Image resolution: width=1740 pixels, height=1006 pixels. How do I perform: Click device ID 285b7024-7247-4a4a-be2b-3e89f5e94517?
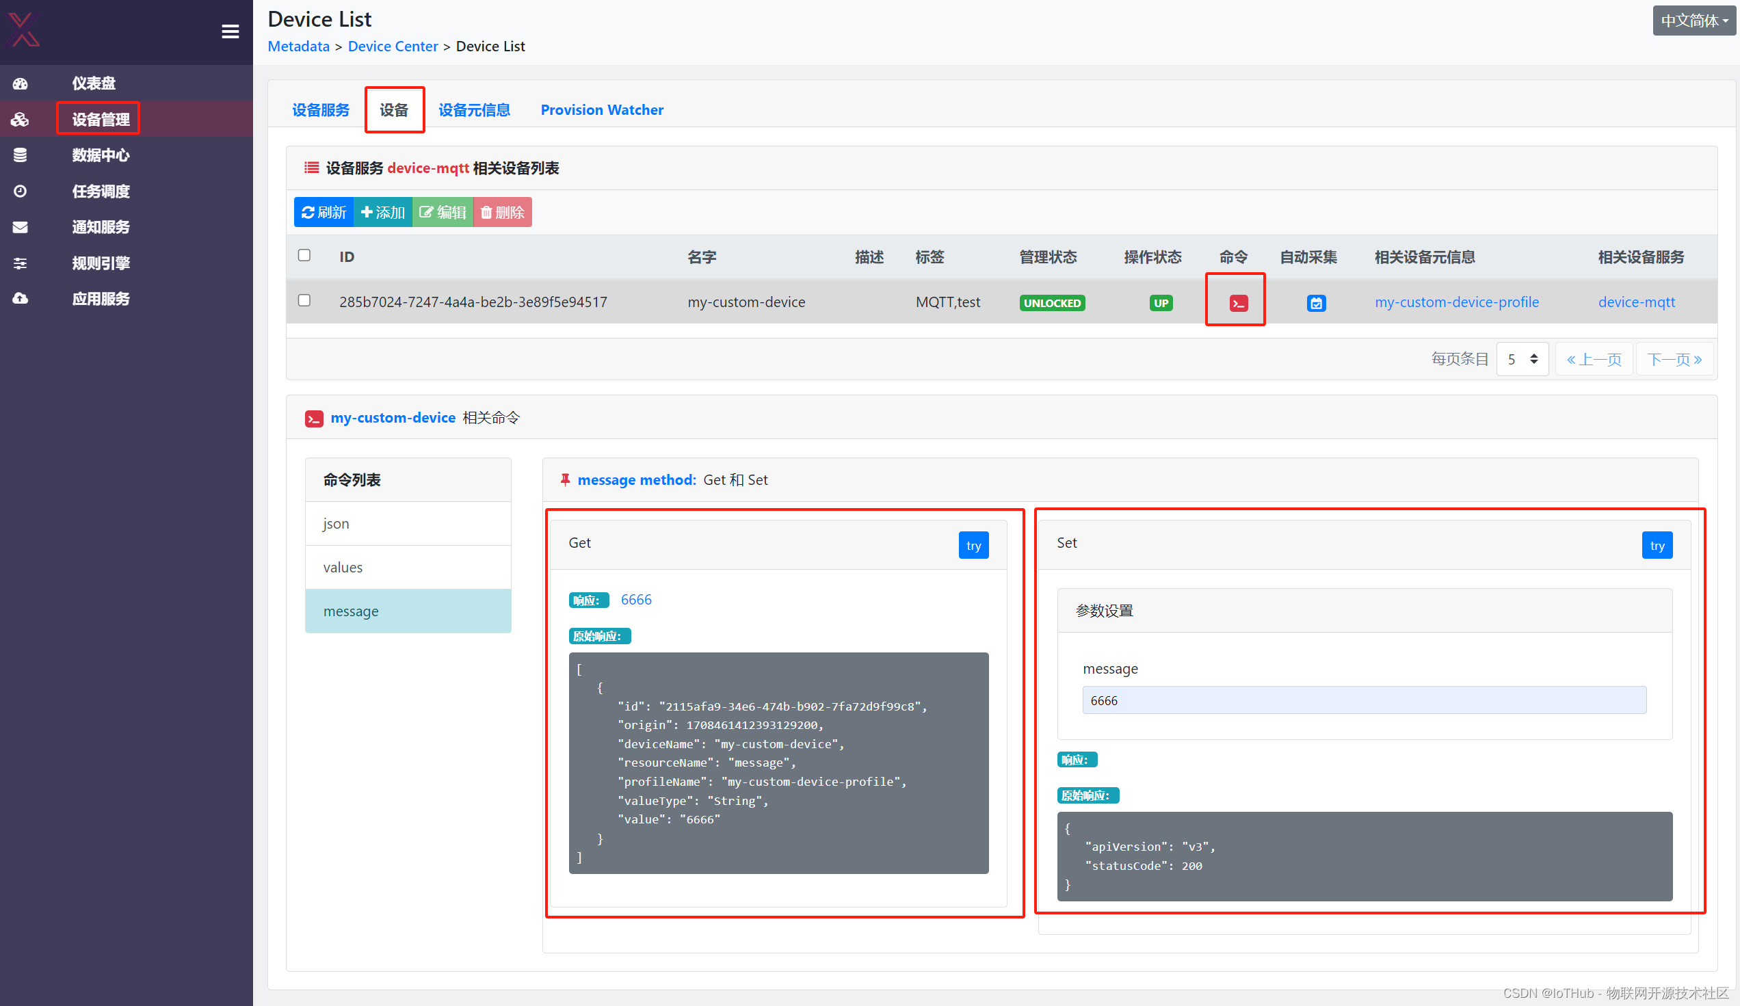(473, 302)
